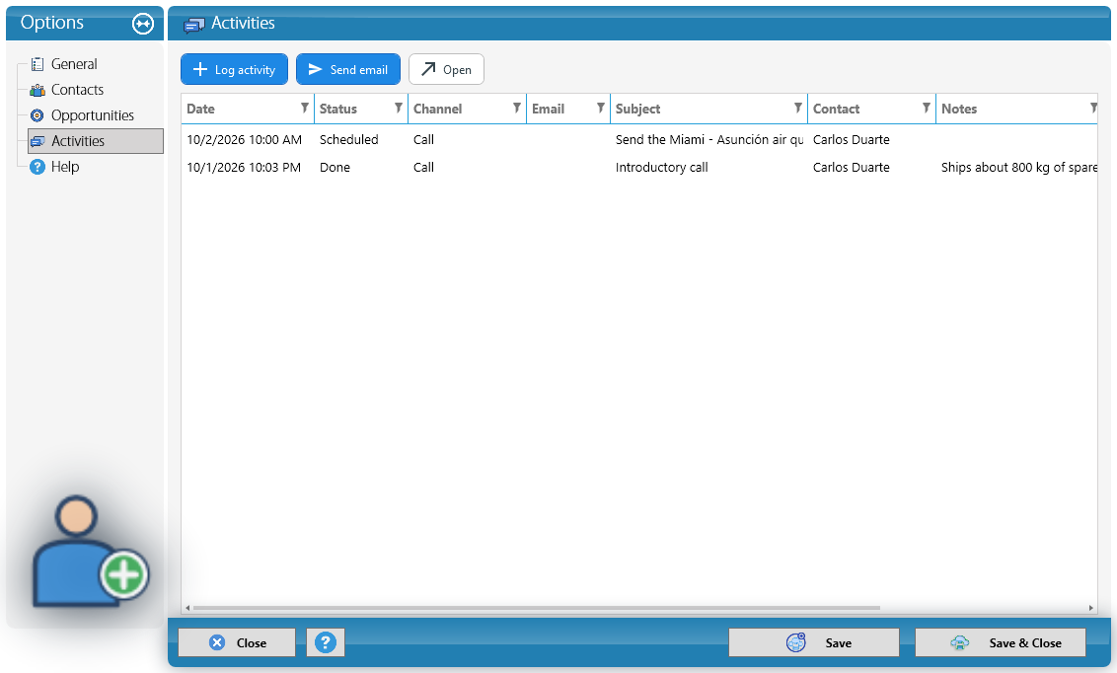Click the Activities header chat icon
1117x673 pixels.
click(x=193, y=25)
